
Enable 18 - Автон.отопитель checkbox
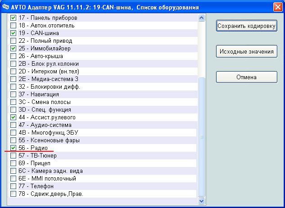tap(14, 25)
